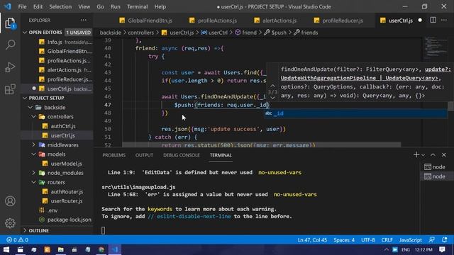Expand the node_modules folder
This screenshot has width=454, height=255.
pyautogui.click(x=33, y=173)
